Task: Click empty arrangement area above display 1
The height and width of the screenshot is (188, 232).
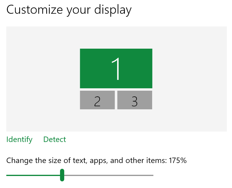Action: click(116, 37)
